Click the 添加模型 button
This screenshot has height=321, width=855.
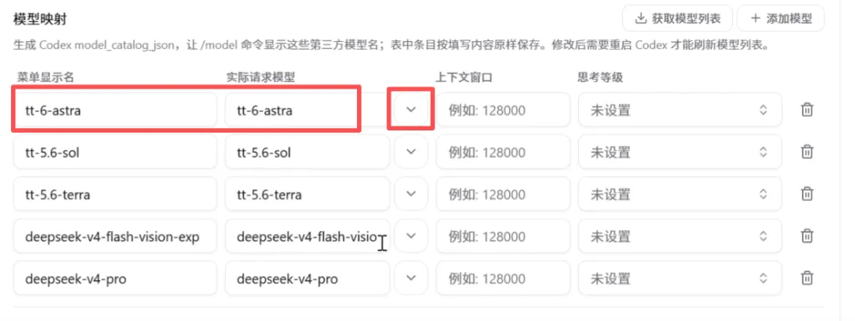click(x=781, y=18)
